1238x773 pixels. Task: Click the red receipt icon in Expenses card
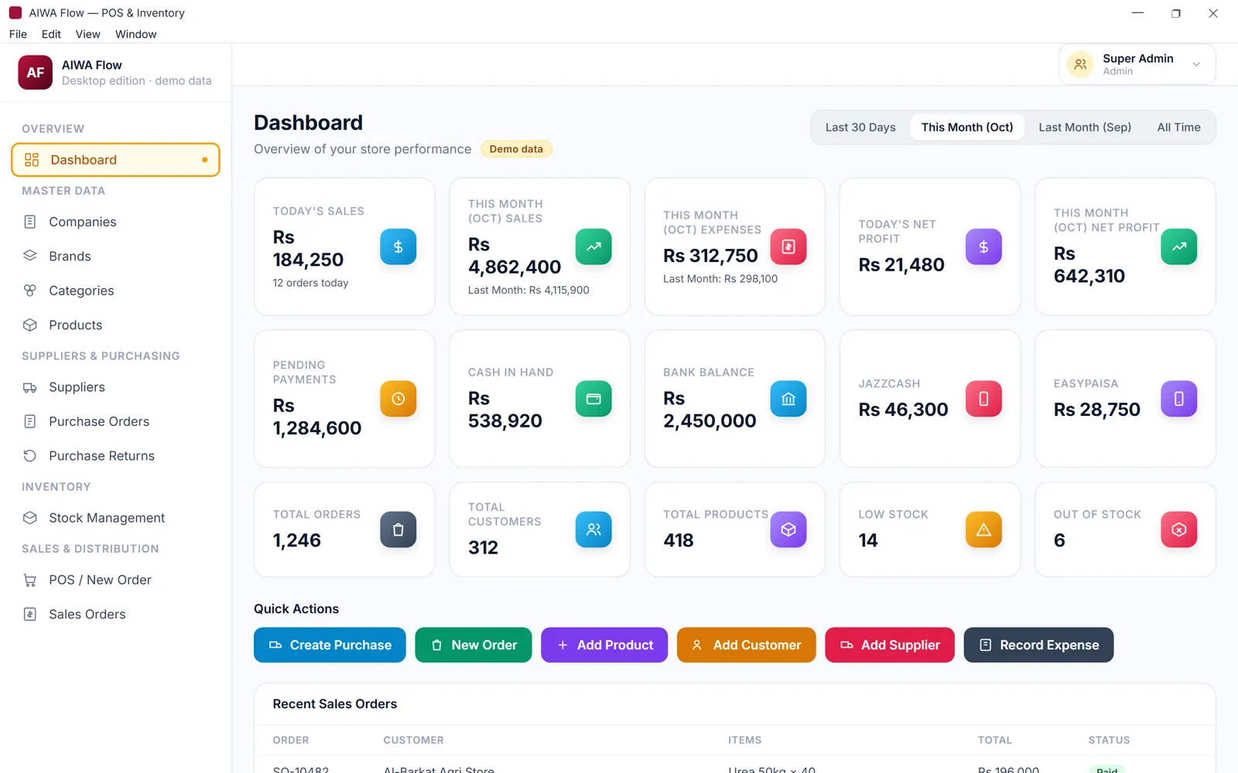[x=788, y=247]
